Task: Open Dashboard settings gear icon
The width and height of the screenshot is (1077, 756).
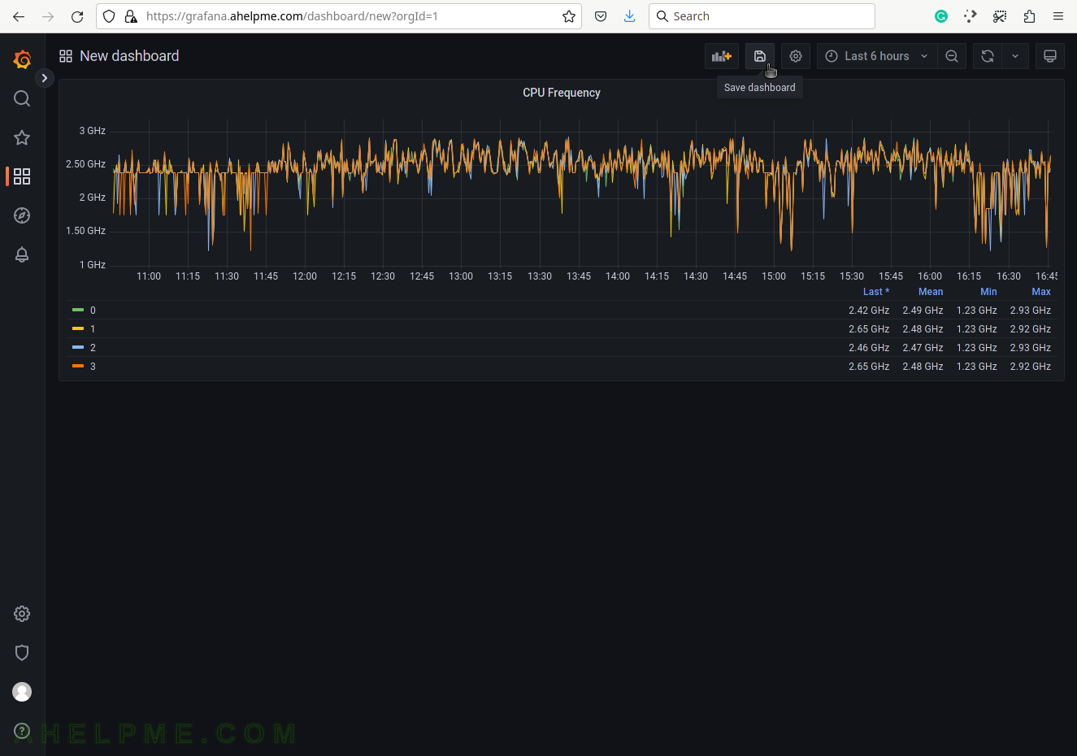Action: (796, 56)
